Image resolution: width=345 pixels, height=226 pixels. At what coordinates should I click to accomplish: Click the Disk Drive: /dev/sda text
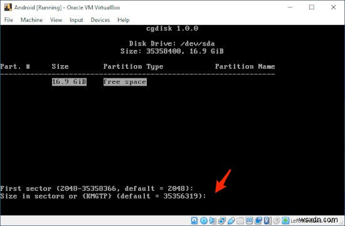[172, 43]
